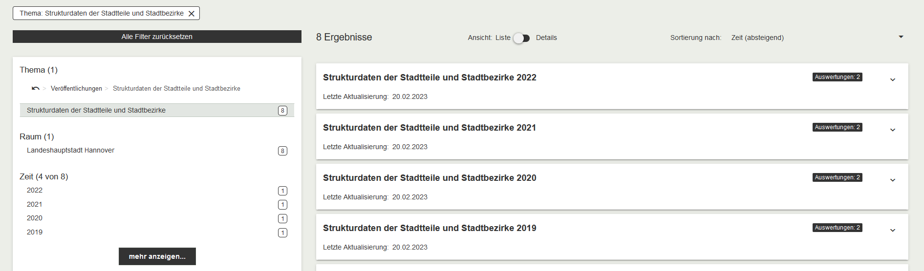
Task: Expand the Strukturdaten 2019 result chevron
Action: (892, 231)
